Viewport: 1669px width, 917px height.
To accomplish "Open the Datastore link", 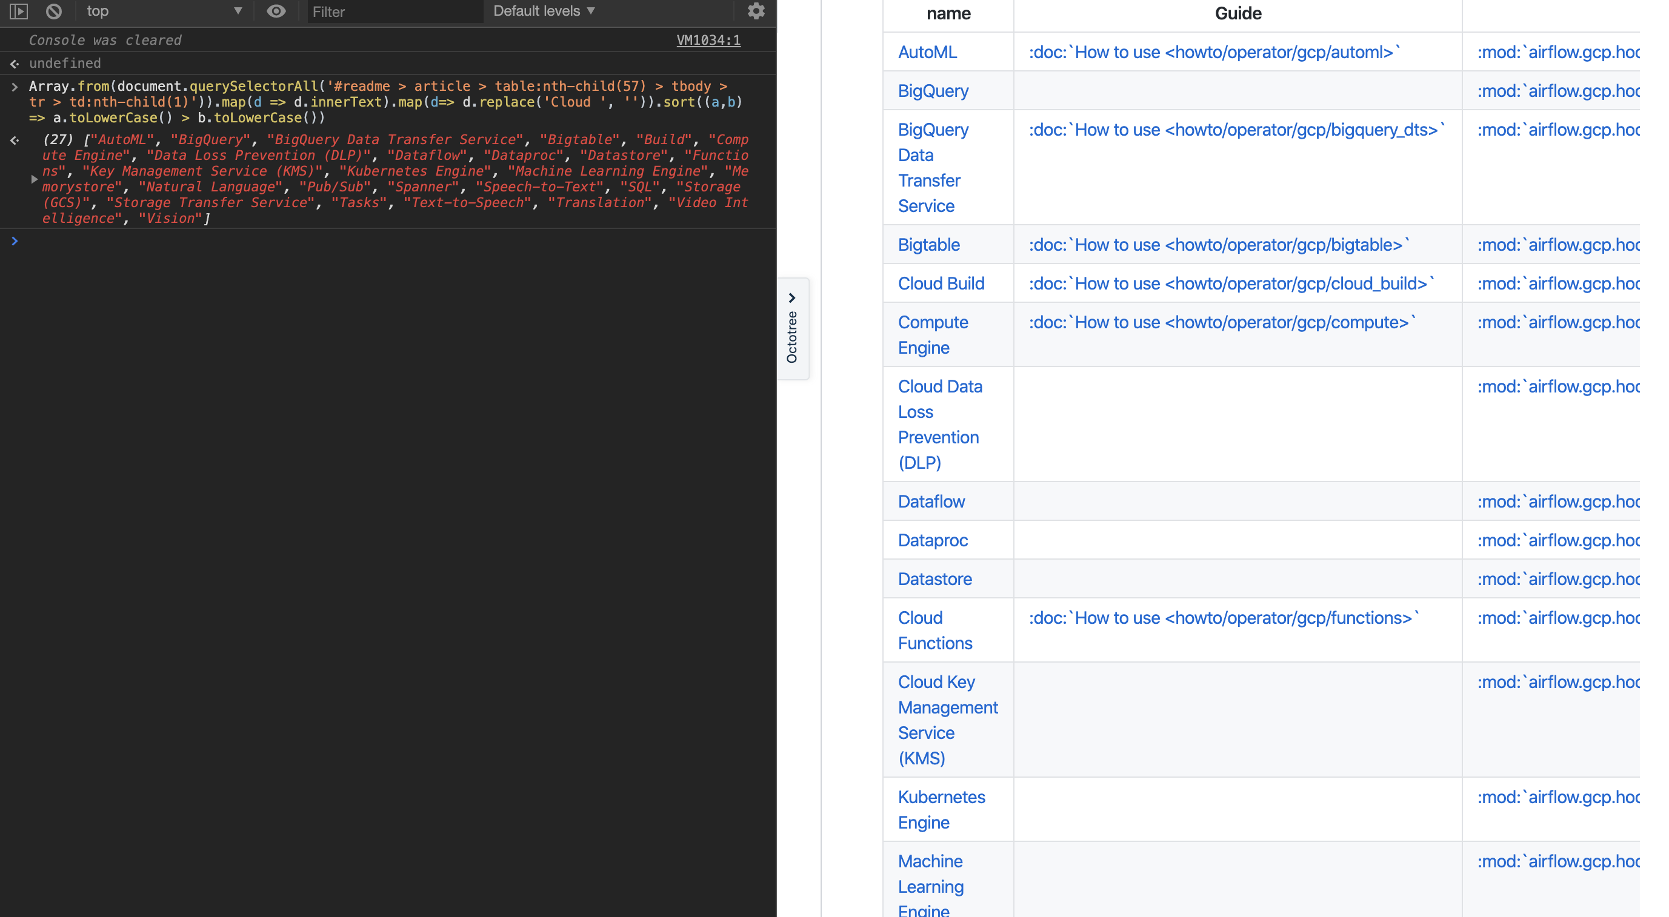I will [x=935, y=579].
